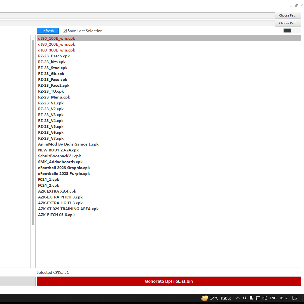Open the volume speaker icon

265,298
